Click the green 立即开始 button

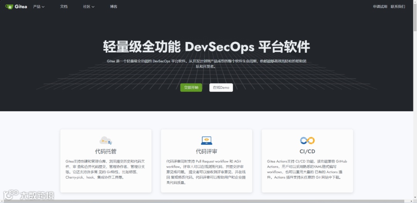(x=191, y=87)
